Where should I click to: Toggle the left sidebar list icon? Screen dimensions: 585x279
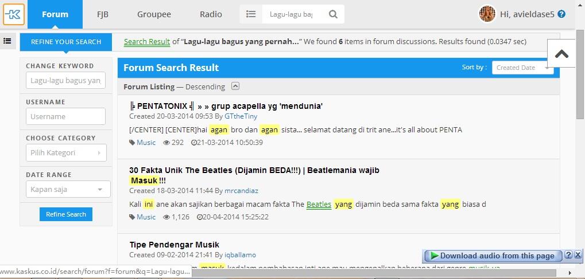tap(7, 41)
